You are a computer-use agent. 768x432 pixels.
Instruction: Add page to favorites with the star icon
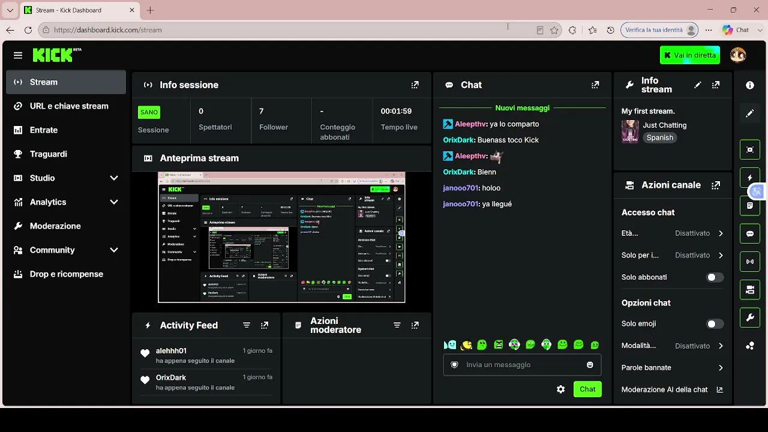click(x=554, y=30)
